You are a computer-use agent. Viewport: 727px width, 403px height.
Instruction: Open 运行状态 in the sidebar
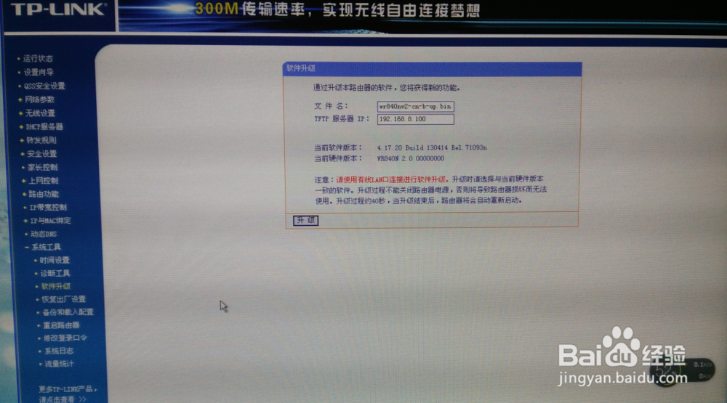(x=38, y=58)
